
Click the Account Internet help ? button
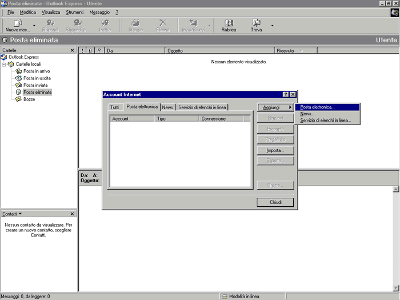tap(286, 94)
